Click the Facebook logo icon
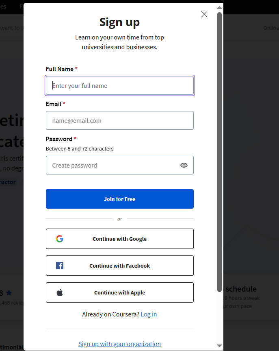This screenshot has height=351, width=279. pyautogui.click(x=60, y=266)
